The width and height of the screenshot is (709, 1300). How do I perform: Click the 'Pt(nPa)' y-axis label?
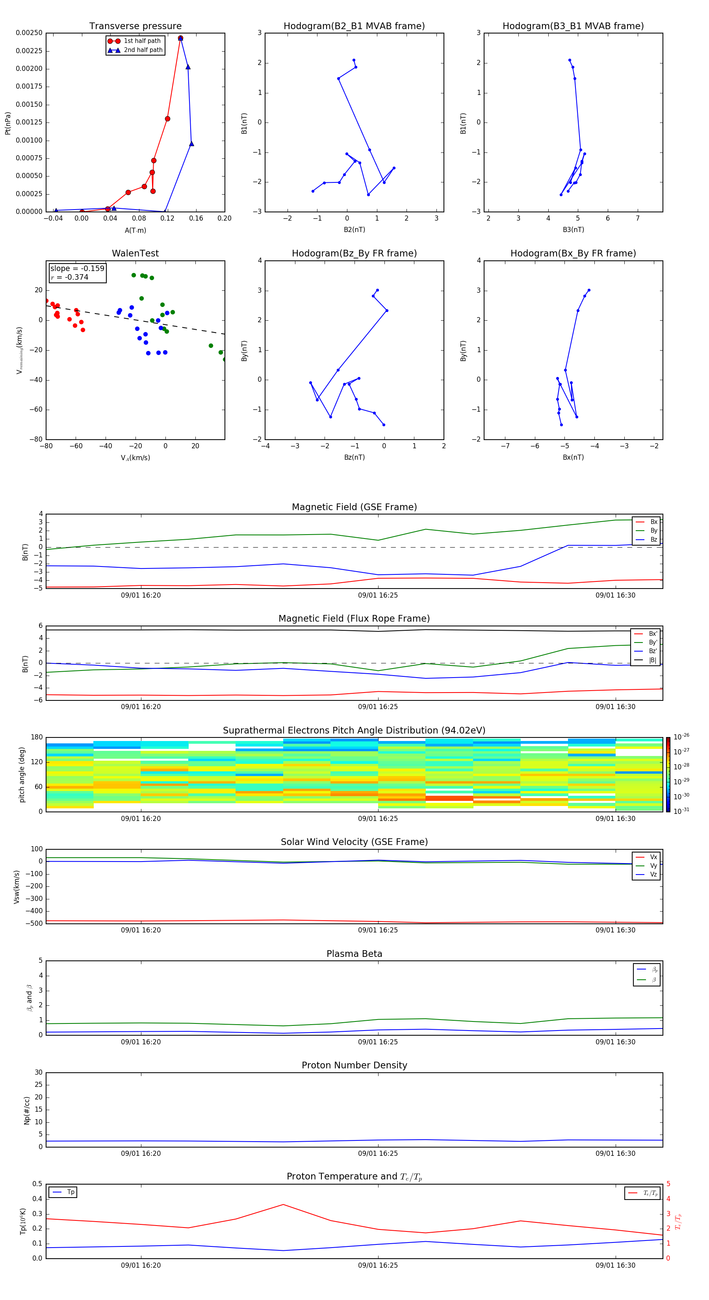tap(7, 123)
